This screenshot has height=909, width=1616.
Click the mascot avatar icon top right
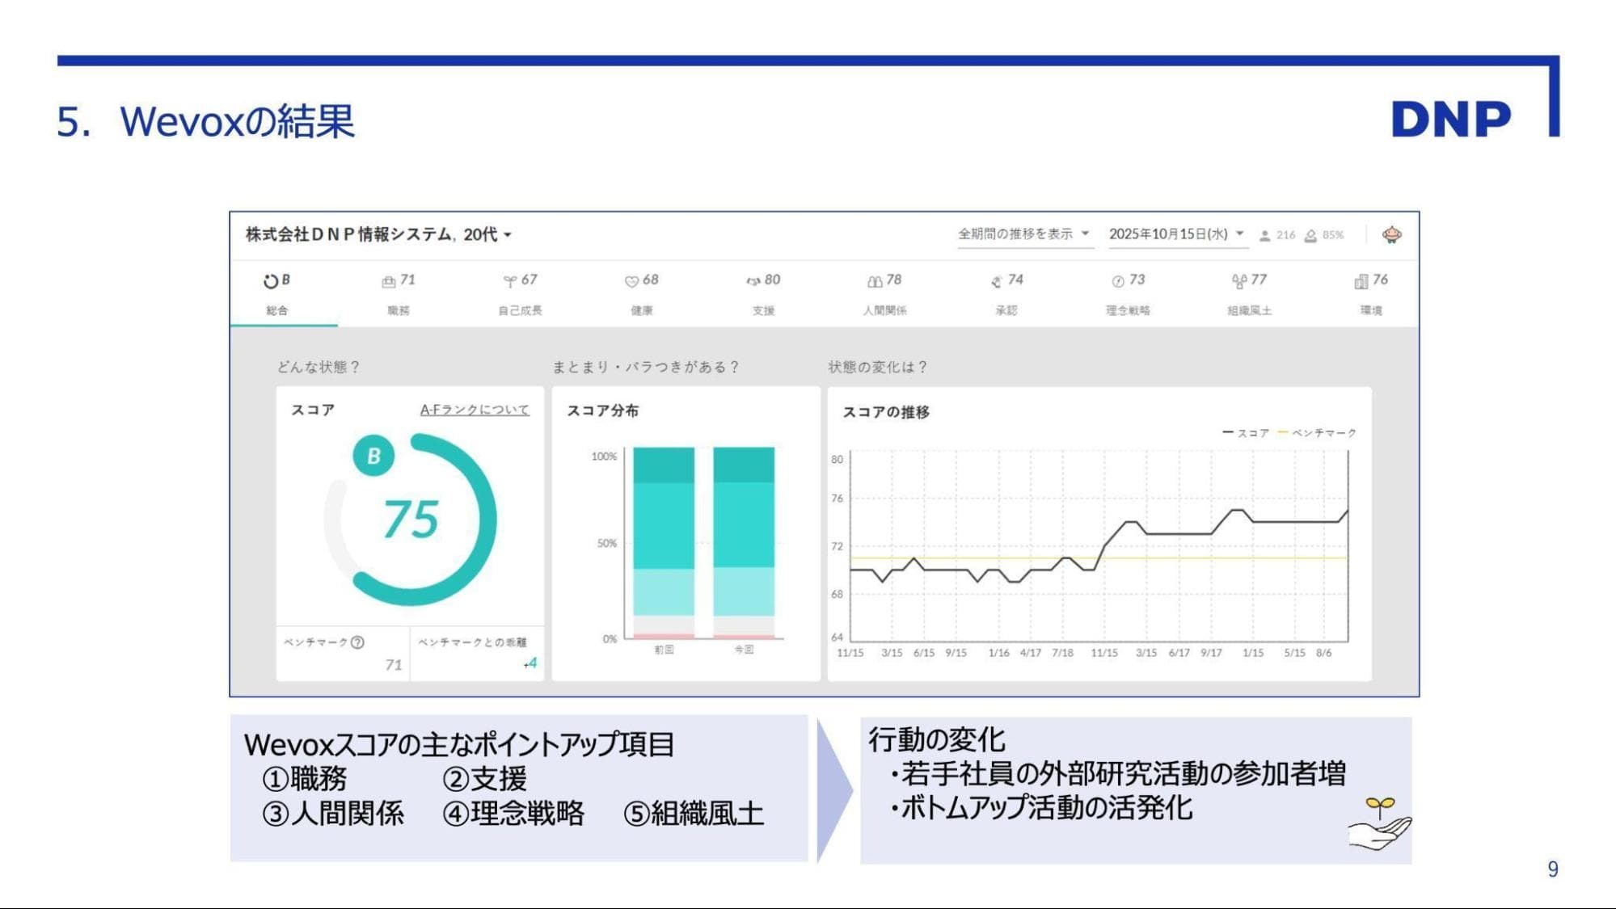1391,234
